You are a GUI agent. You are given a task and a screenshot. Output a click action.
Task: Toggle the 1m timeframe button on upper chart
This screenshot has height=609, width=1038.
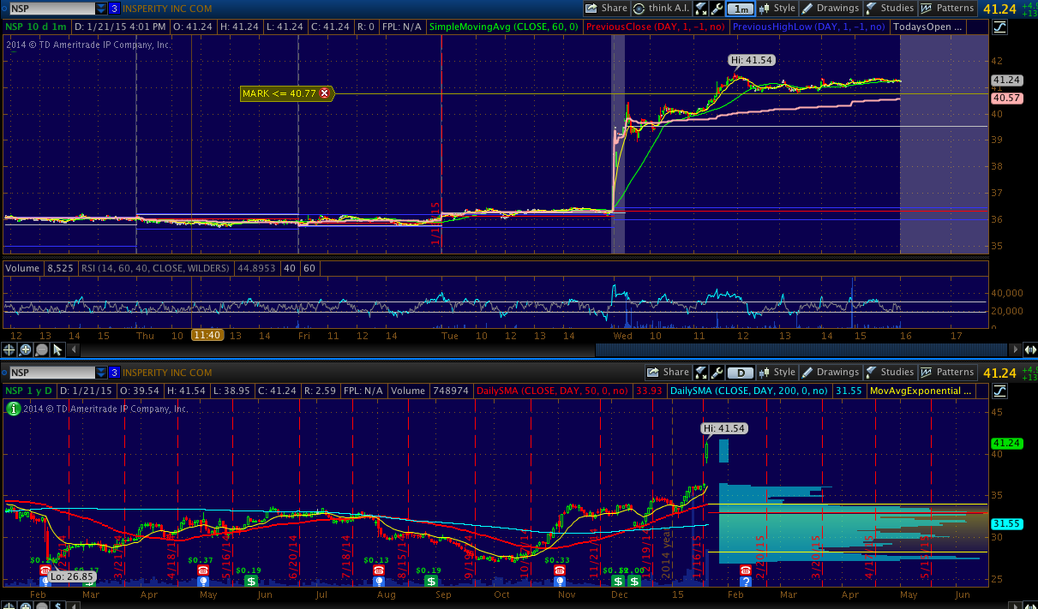740,9
